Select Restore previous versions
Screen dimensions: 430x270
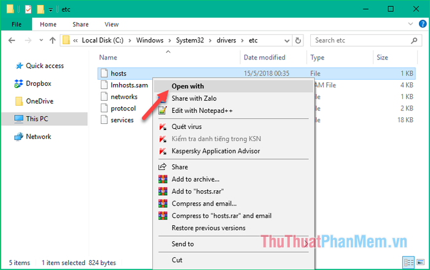point(208,228)
